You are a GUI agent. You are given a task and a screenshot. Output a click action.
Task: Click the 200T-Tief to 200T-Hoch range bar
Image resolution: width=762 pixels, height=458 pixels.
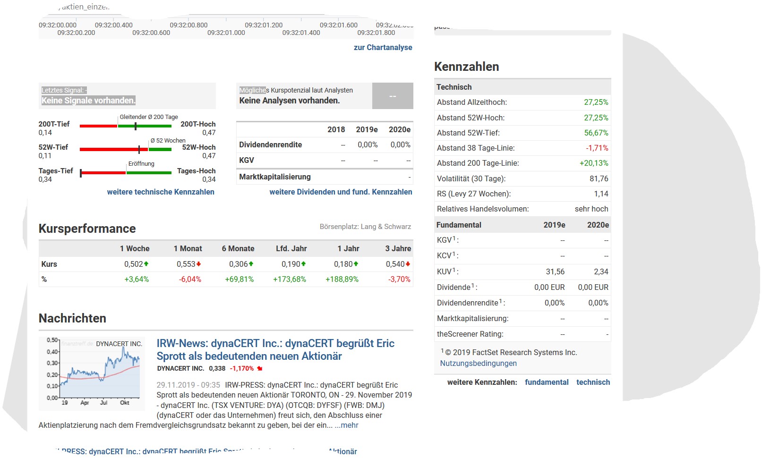(126, 126)
